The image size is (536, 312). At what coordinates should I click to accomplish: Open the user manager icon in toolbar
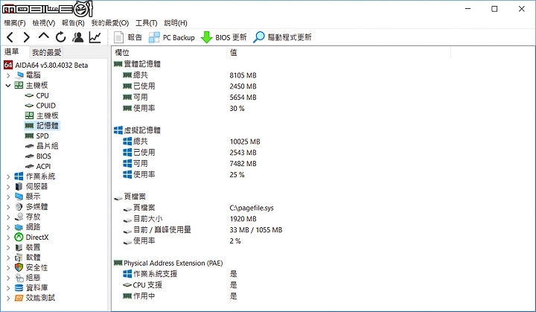click(78, 37)
